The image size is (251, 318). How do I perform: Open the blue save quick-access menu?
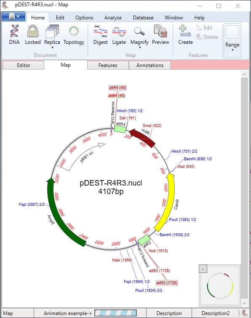13,16
